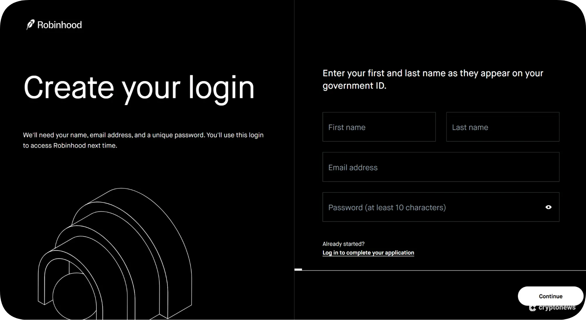Screen dimensions: 586x320
Task: Click the Robinhood wordmark text
Action: pos(60,25)
